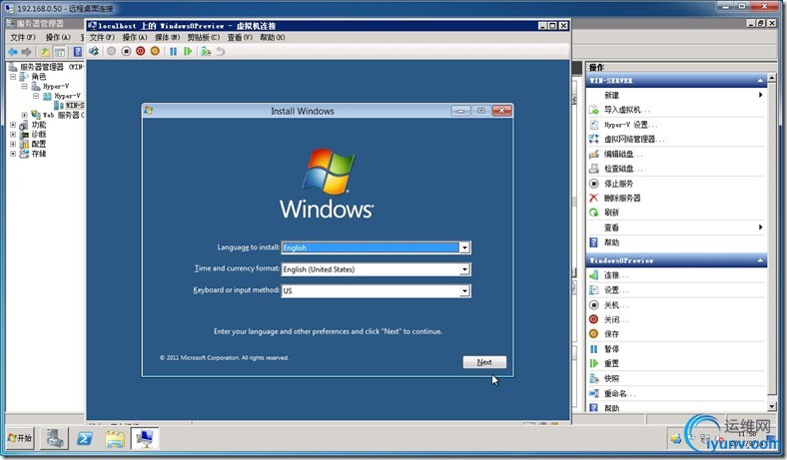Screen dimensions: 787x460
Task: Click the Snapshot icon in VM toolbar
Action: (206, 51)
